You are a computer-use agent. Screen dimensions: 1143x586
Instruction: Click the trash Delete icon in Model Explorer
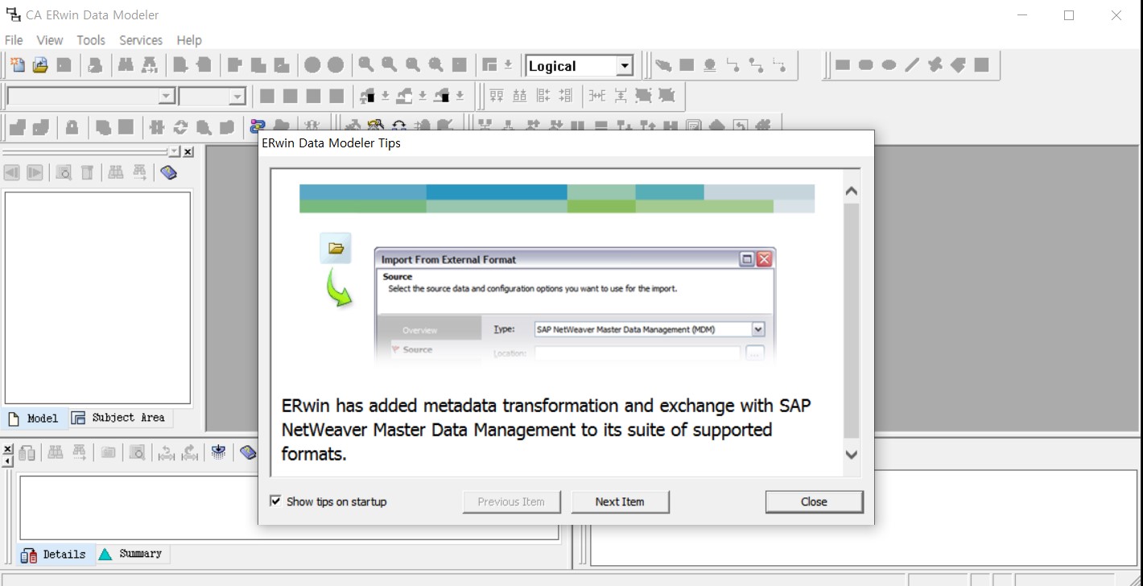tap(87, 172)
